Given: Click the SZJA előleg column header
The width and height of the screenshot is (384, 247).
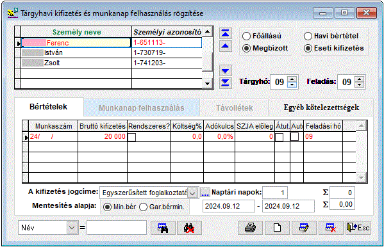Looking at the screenshot, I should coord(255,126).
